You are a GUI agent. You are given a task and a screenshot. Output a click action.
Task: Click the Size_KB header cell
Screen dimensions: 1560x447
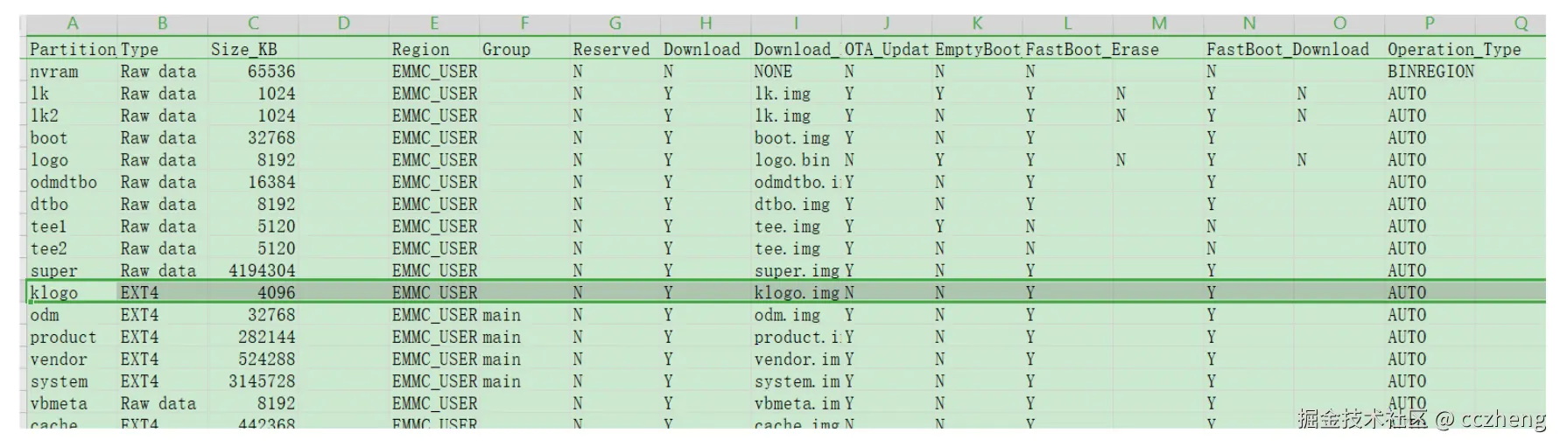coord(253,49)
